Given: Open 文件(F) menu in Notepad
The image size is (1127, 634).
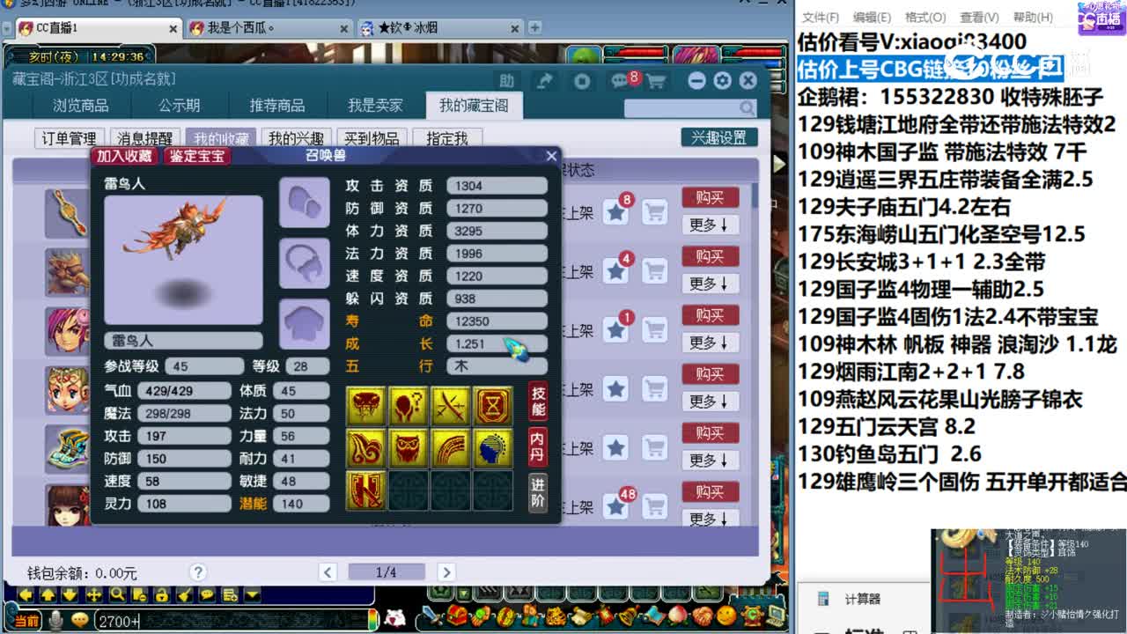Looking at the screenshot, I should coord(820,17).
